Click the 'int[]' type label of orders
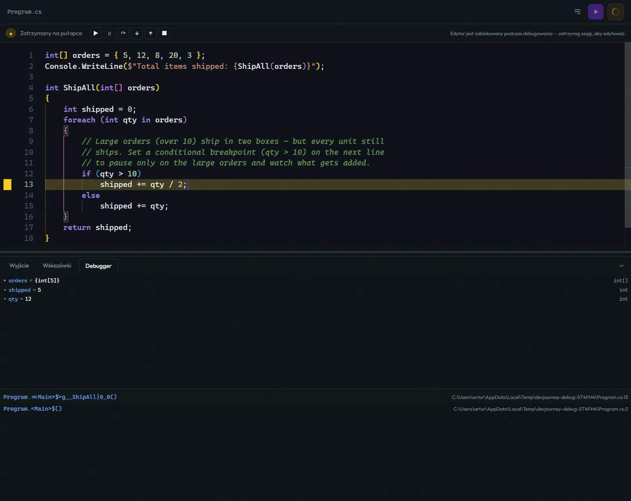Image resolution: width=631 pixels, height=501 pixels. click(x=620, y=280)
